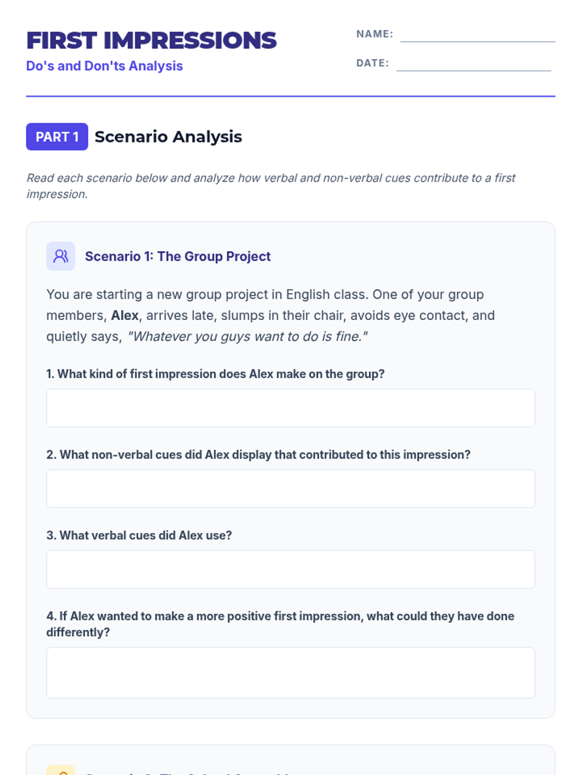Click the answer box for question 1

(x=290, y=408)
